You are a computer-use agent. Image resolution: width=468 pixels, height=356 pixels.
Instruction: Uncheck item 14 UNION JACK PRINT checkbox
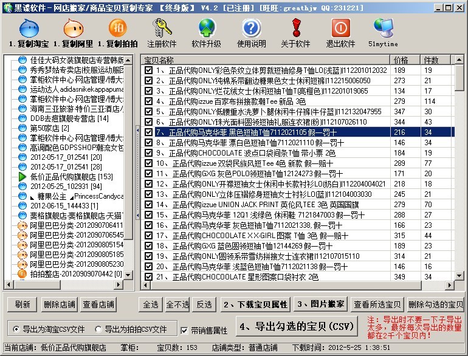148,204
